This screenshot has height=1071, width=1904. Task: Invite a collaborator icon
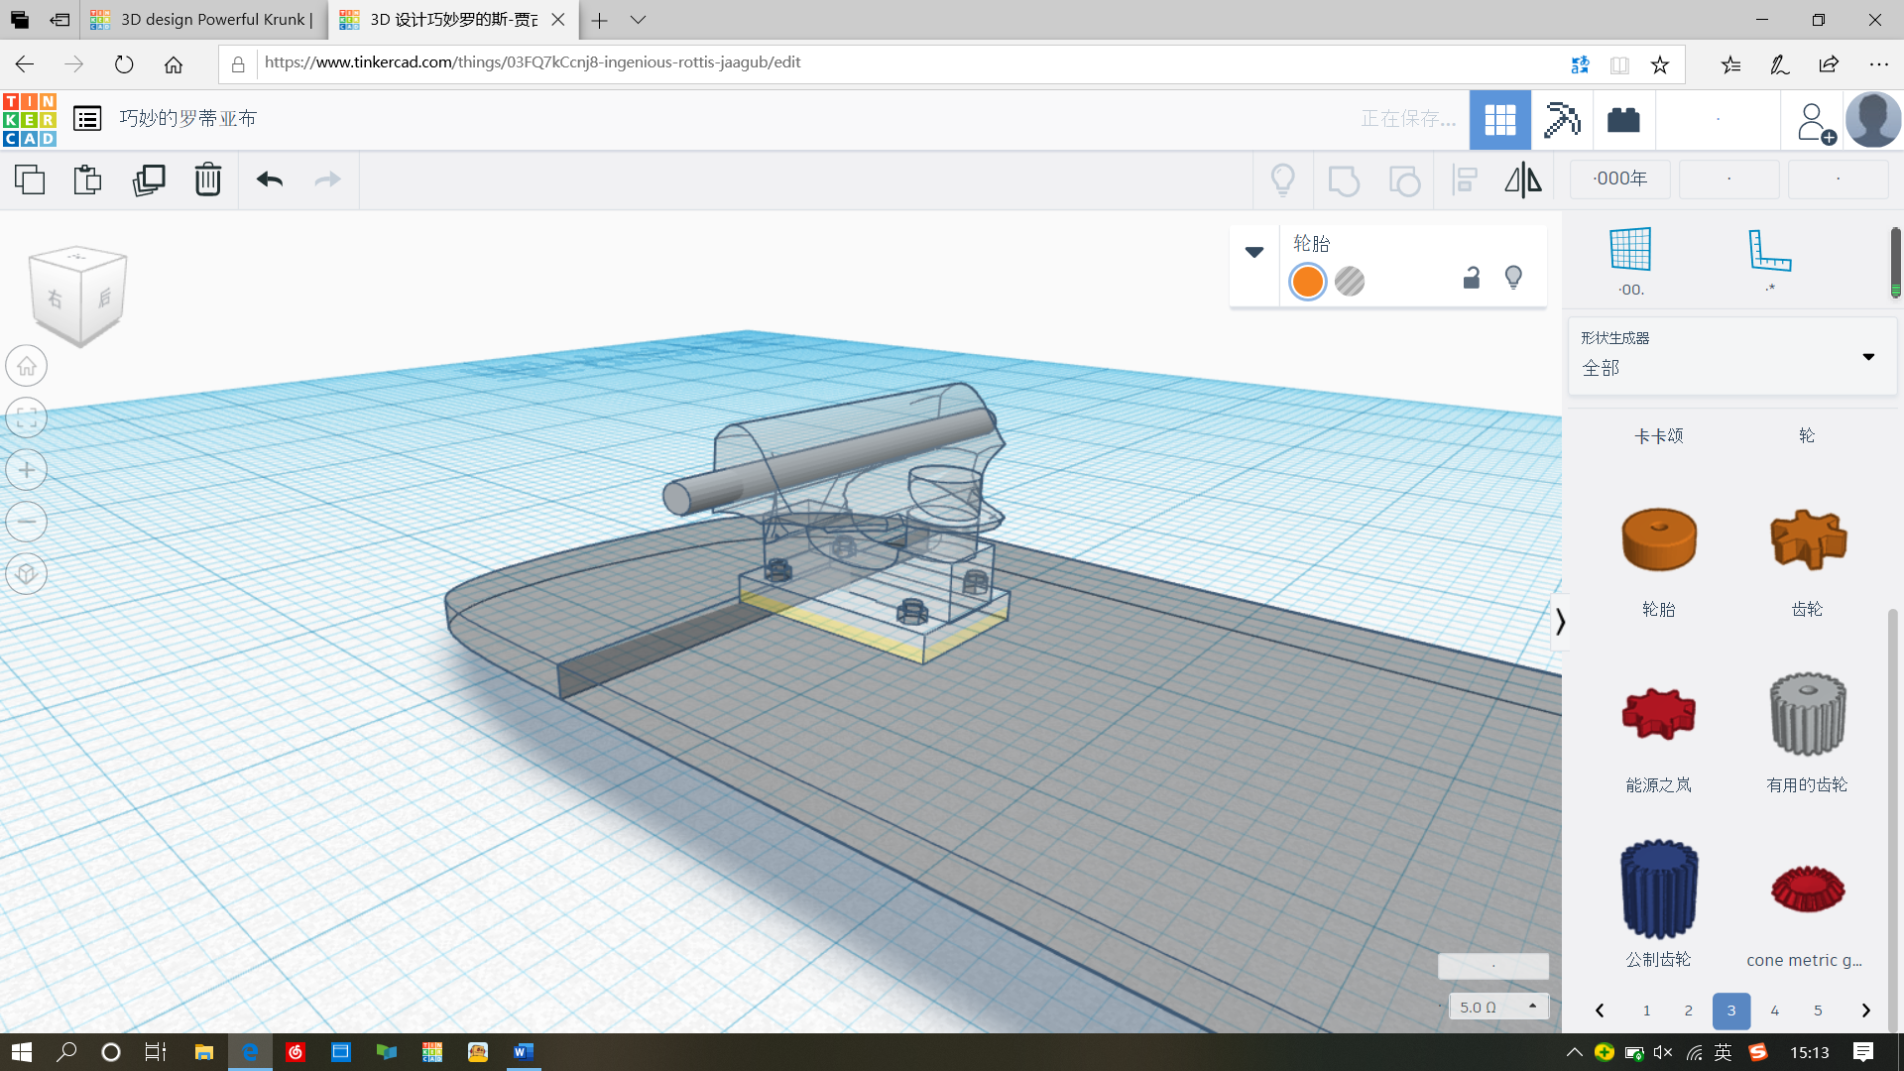[x=1815, y=122]
